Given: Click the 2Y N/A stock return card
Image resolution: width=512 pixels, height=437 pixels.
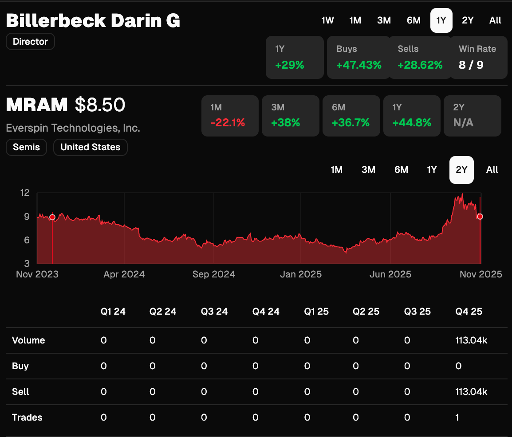Looking at the screenshot, I should pyautogui.click(x=473, y=116).
